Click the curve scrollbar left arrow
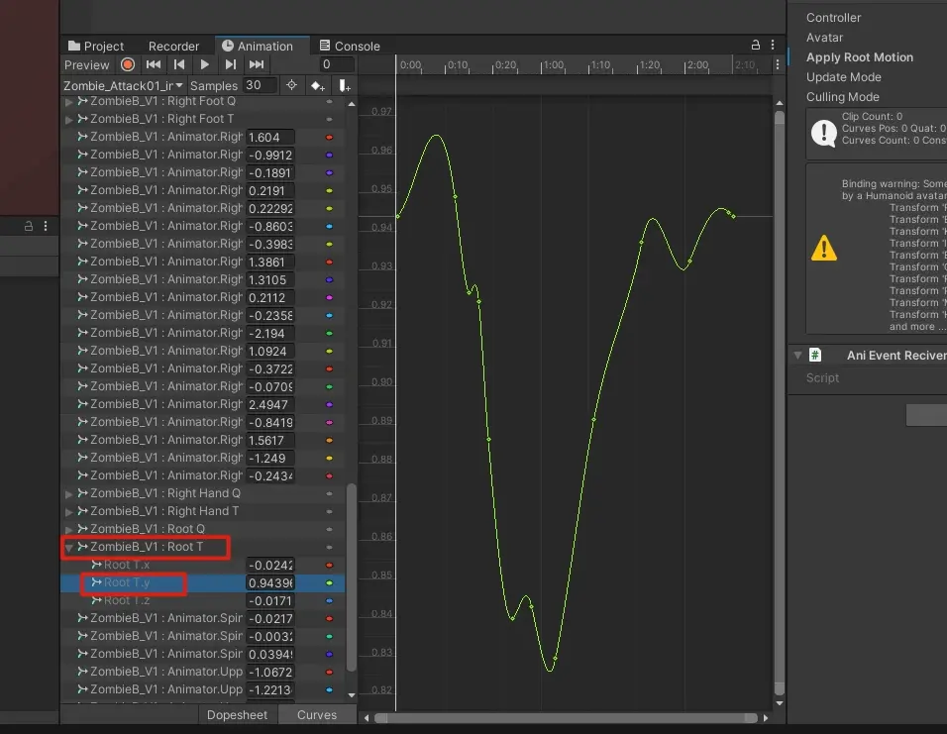947x734 pixels. pos(367,718)
